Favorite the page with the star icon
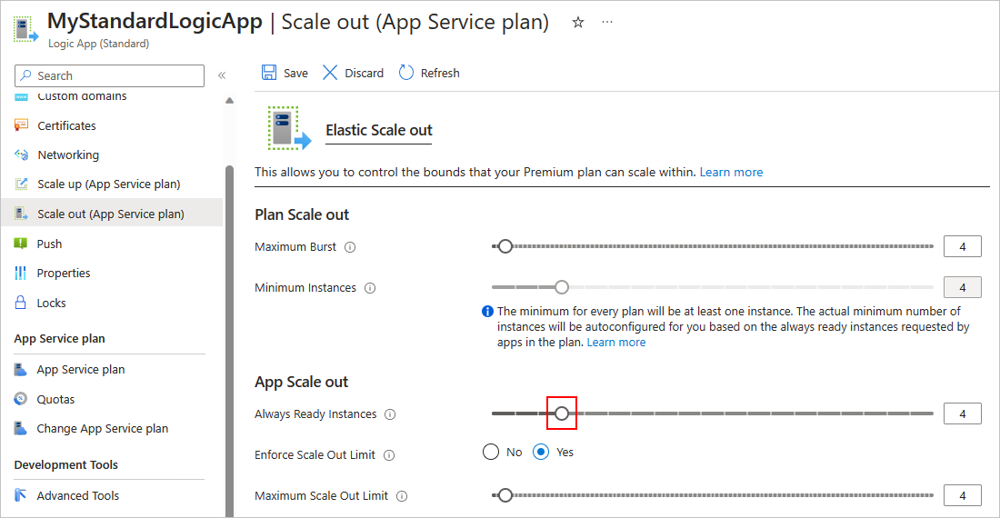The image size is (1000, 518). pos(578,23)
